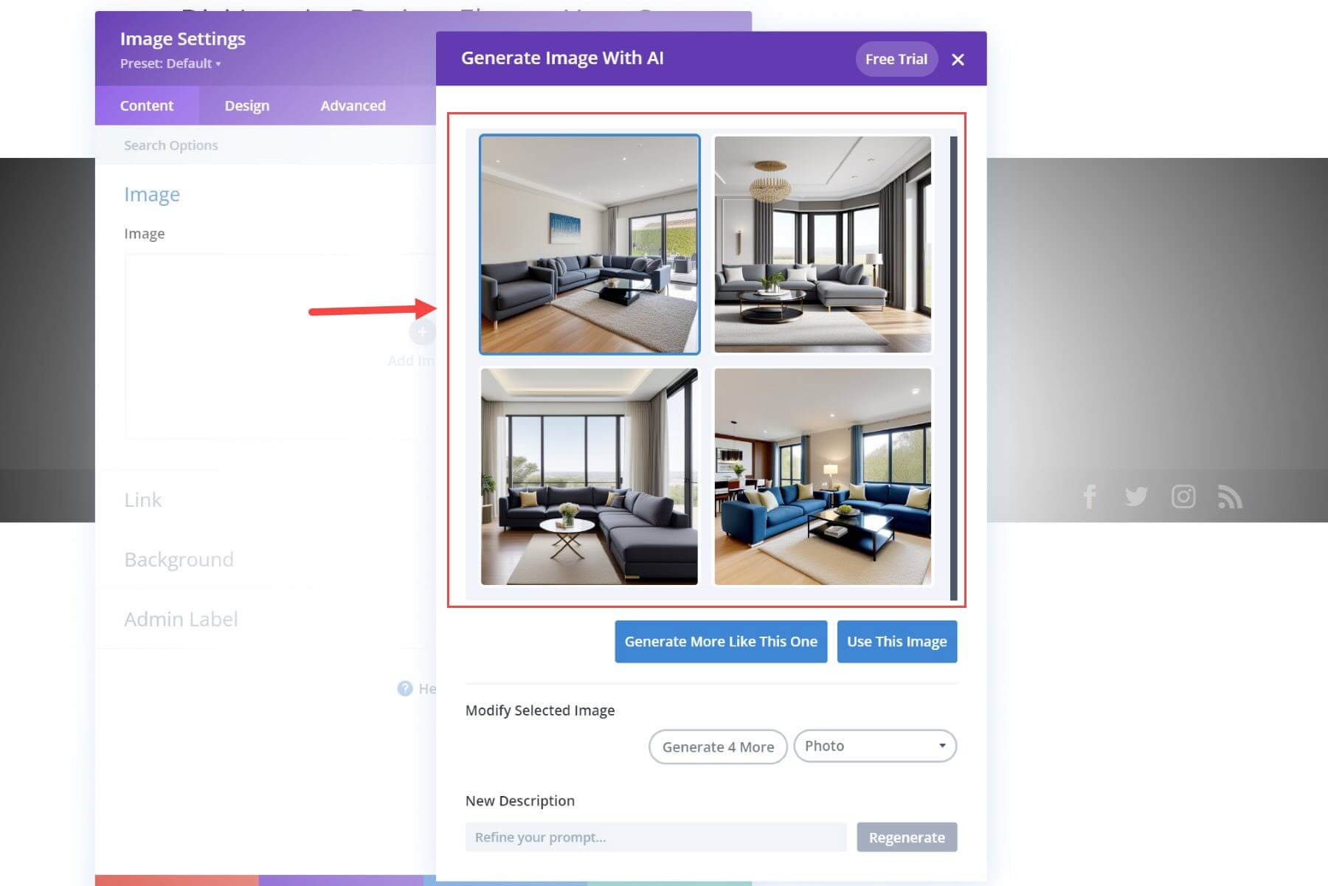Click the Generate 4 More button
Image resolution: width=1328 pixels, height=886 pixels.
click(x=718, y=747)
